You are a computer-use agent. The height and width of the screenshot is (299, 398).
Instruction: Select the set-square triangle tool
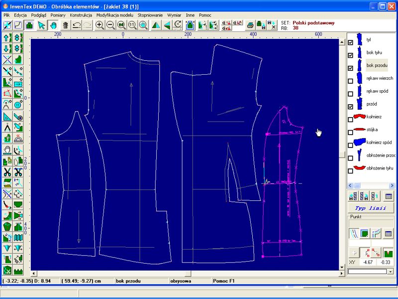coord(7,116)
